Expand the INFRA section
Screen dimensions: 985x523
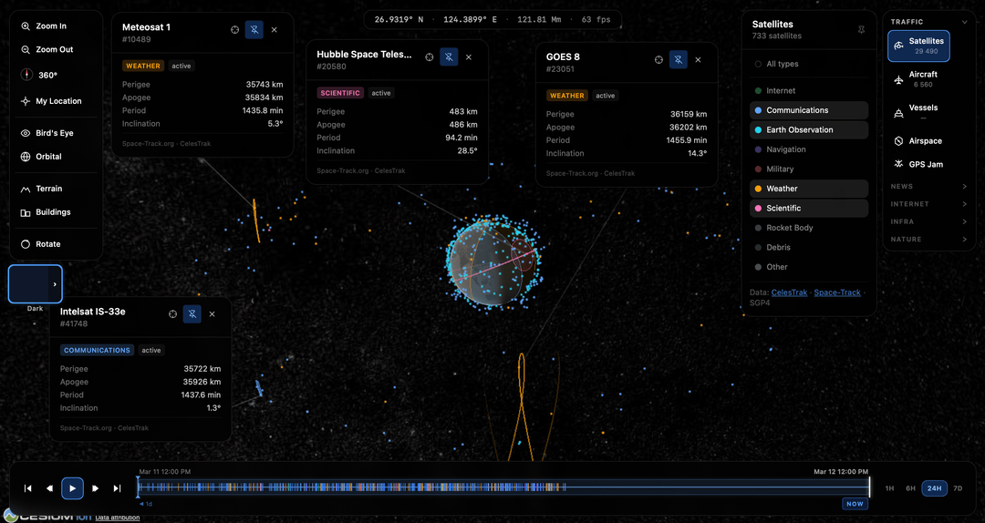[928, 221]
